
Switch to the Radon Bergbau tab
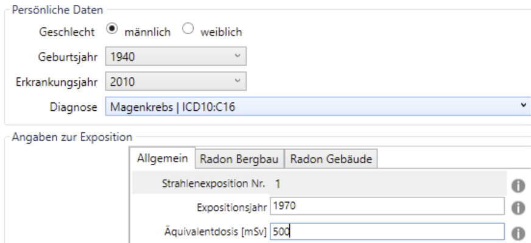point(239,158)
